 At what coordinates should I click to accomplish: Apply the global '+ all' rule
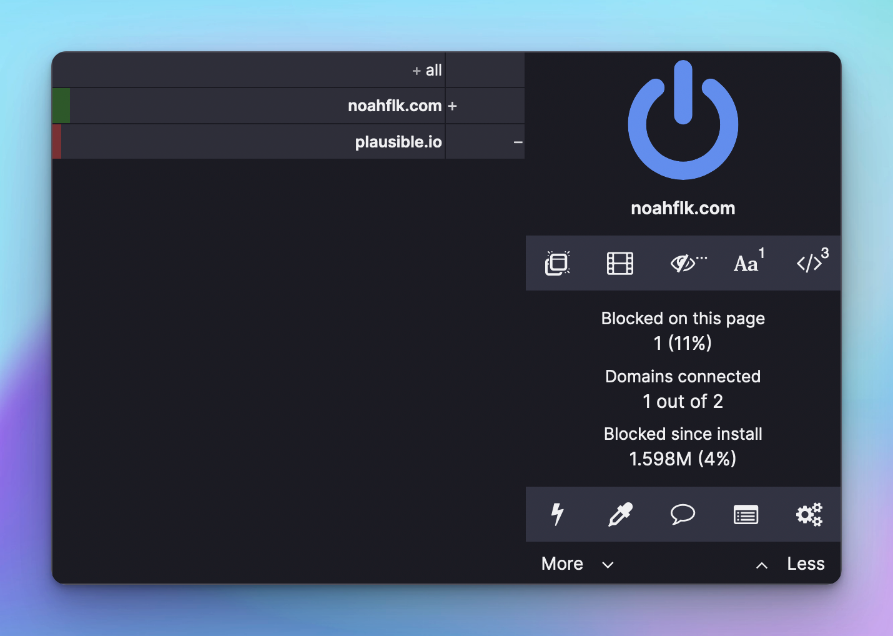tap(427, 70)
